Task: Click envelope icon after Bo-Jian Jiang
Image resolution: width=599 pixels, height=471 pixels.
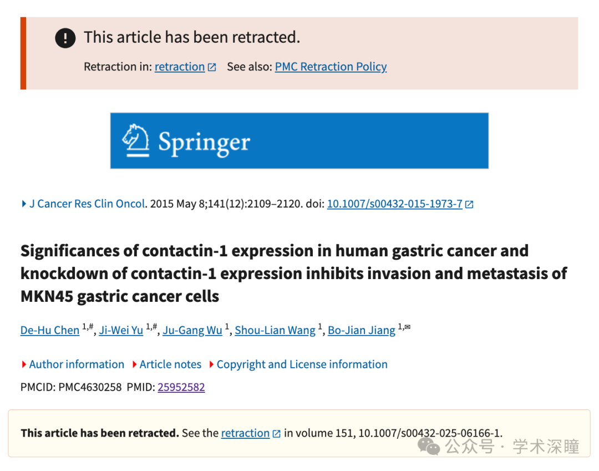Action: pos(408,327)
